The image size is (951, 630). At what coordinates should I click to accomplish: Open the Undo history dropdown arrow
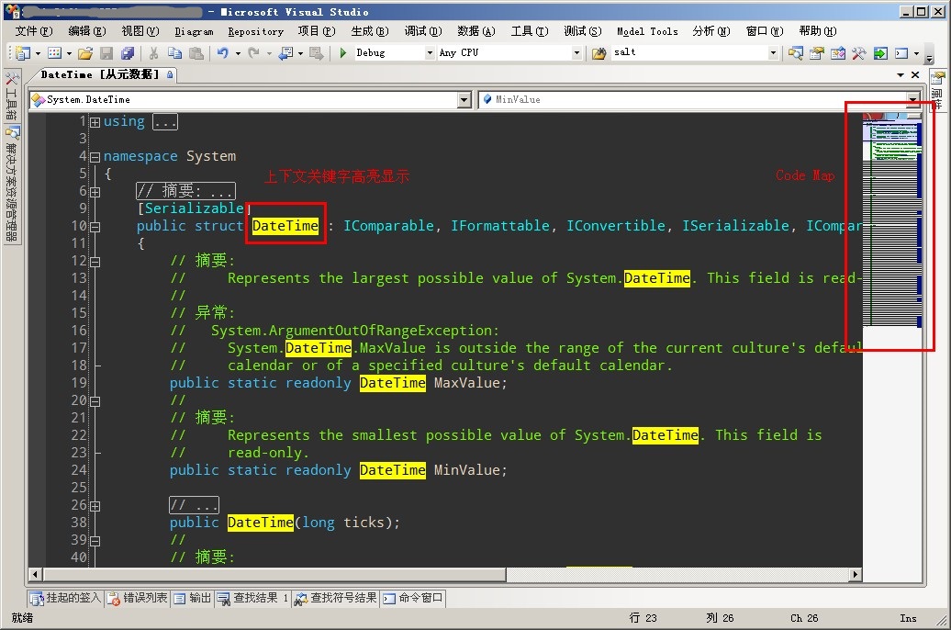click(238, 53)
